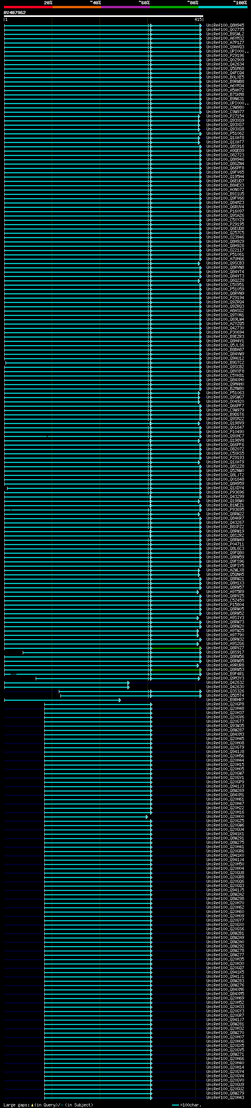The image size is (251, 1108).
Task: Select UniRef100_Q20GP8 hit
Action: 225,704
